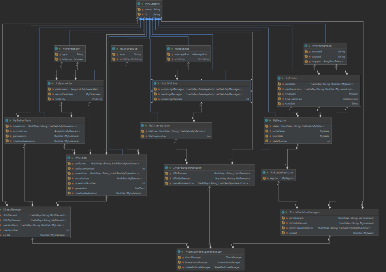Select the MyParameter class title
Viewport: 386px width, 272px height.
click(x=72, y=48)
